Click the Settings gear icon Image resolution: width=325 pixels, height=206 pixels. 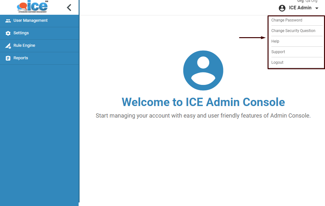[x=8, y=33]
